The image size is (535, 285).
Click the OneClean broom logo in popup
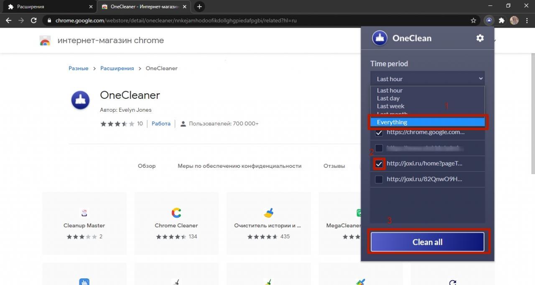(x=380, y=38)
